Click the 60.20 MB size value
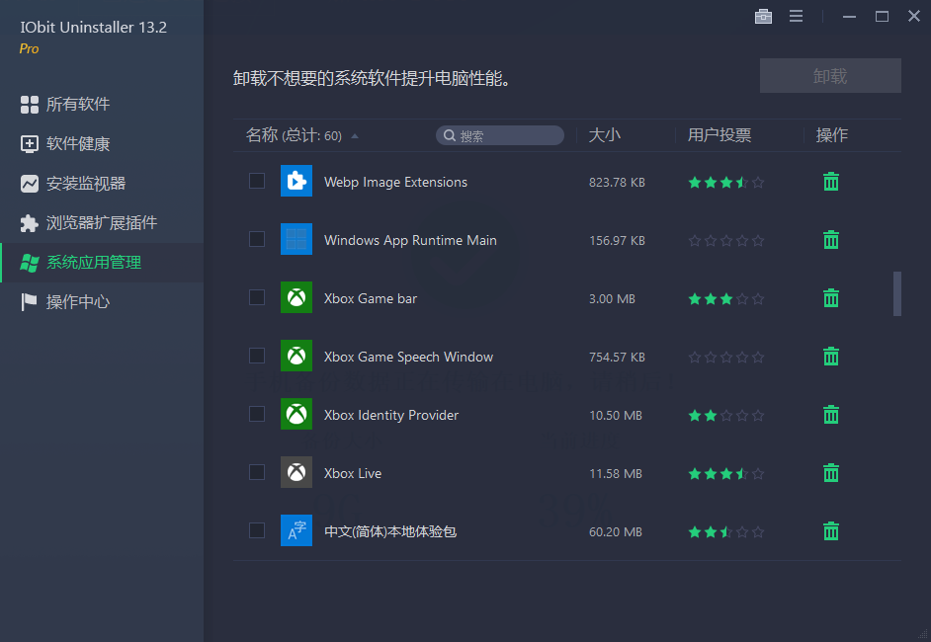 tap(615, 531)
